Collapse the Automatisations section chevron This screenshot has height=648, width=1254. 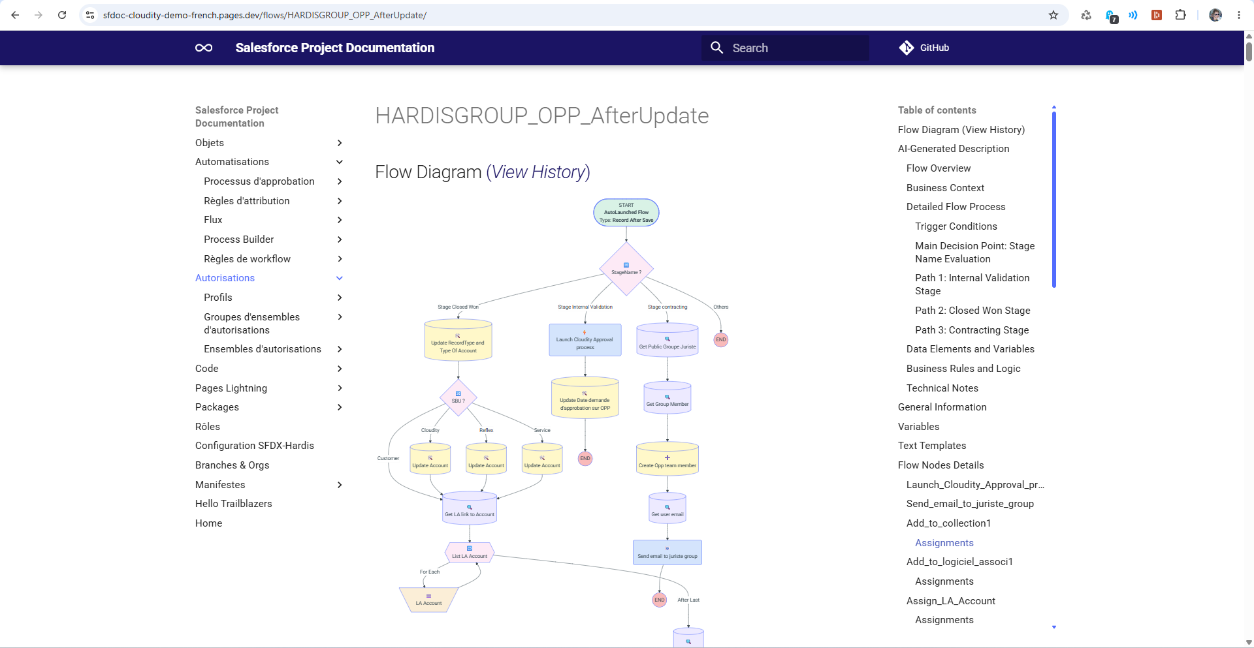pyautogui.click(x=340, y=162)
